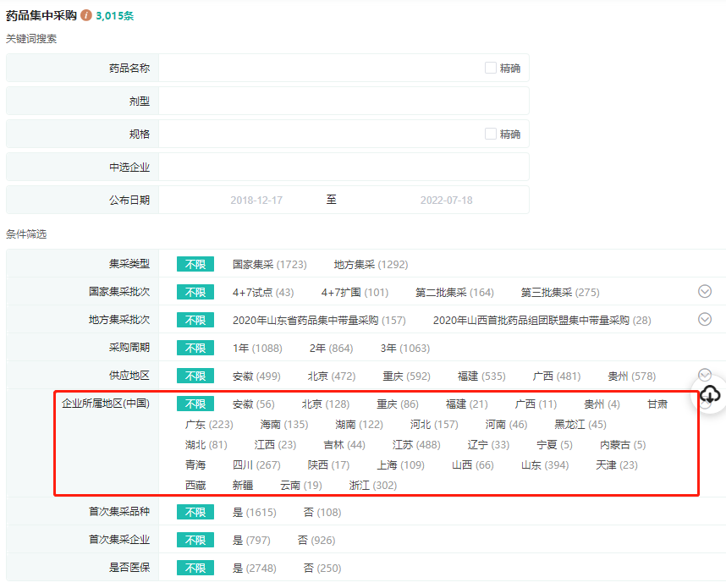Viewport: 726px width, 588px height.
Task: Expand the 供应地区 row chevron
Action: (x=705, y=375)
